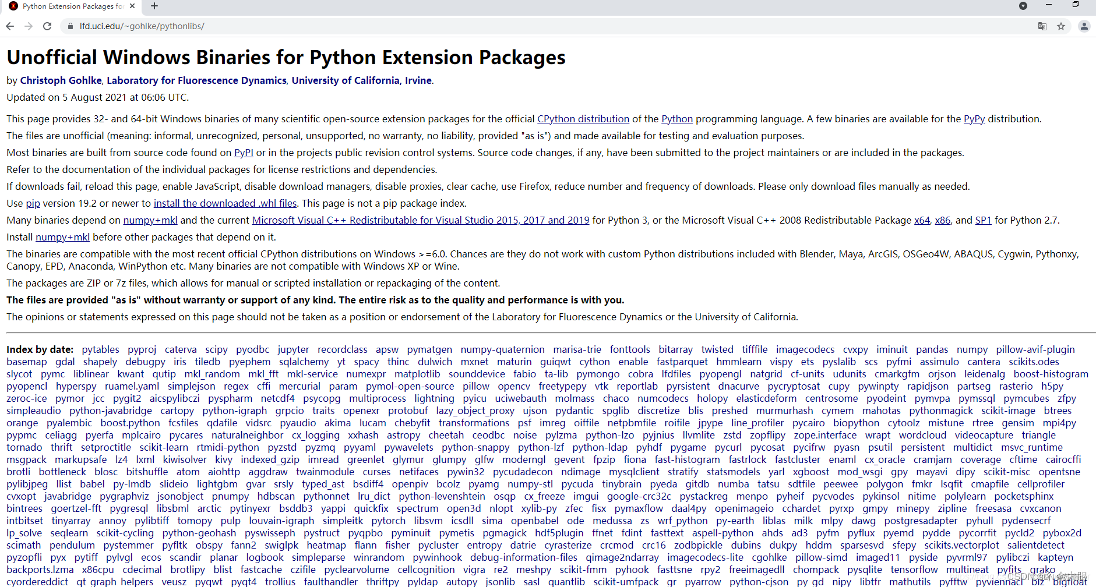The height and width of the screenshot is (587, 1096).
Task: Jump to pygraphviz in the index
Action: point(124,496)
